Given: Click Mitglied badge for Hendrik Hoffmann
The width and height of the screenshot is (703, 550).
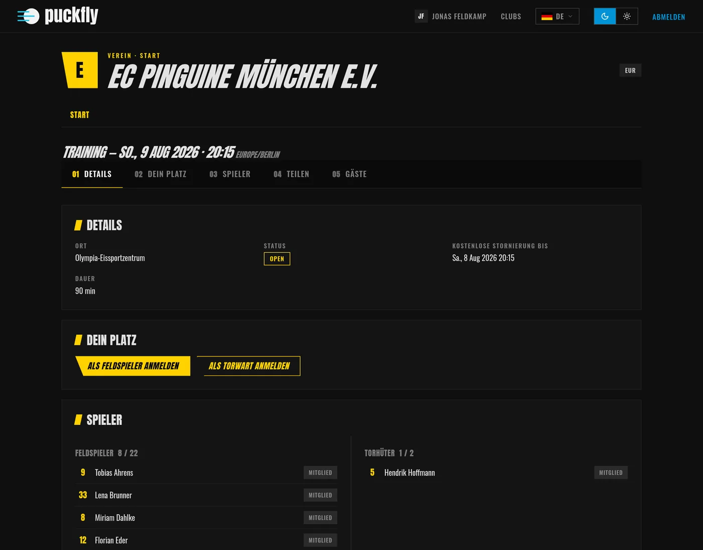Looking at the screenshot, I should pyautogui.click(x=611, y=473).
